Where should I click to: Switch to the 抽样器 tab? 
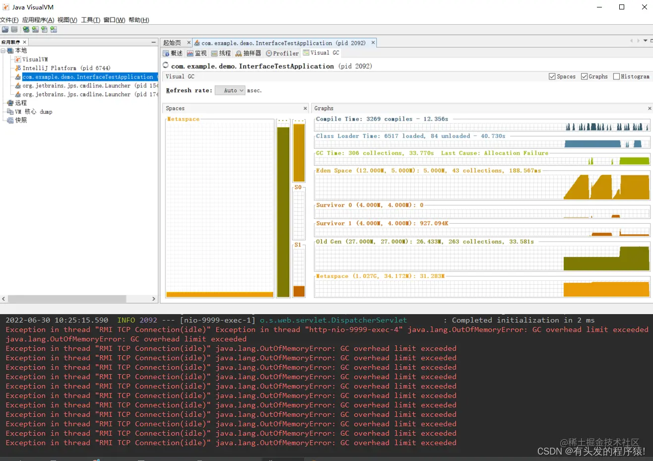coord(248,53)
